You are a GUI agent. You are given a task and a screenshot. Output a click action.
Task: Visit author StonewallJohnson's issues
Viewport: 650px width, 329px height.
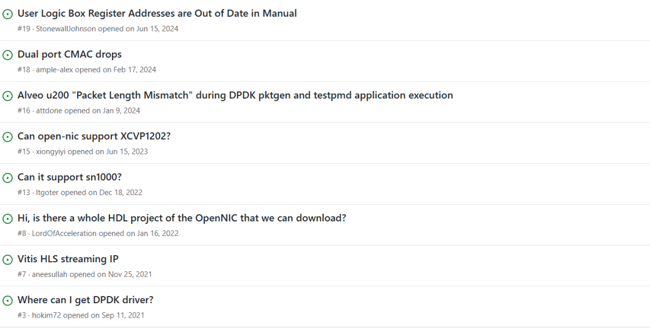66,29
